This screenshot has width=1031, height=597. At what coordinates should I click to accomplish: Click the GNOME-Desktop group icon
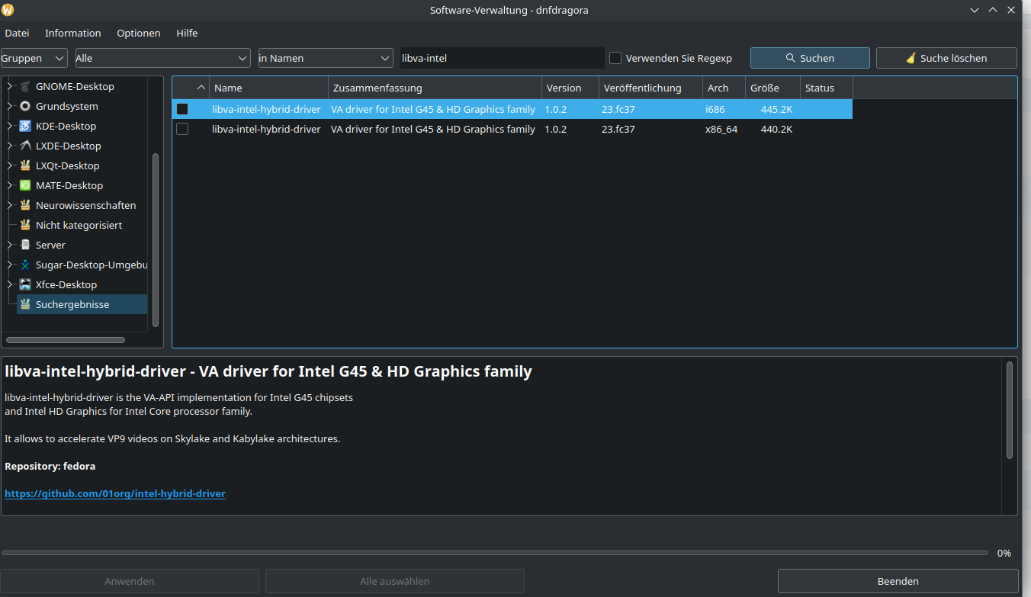[25, 86]
